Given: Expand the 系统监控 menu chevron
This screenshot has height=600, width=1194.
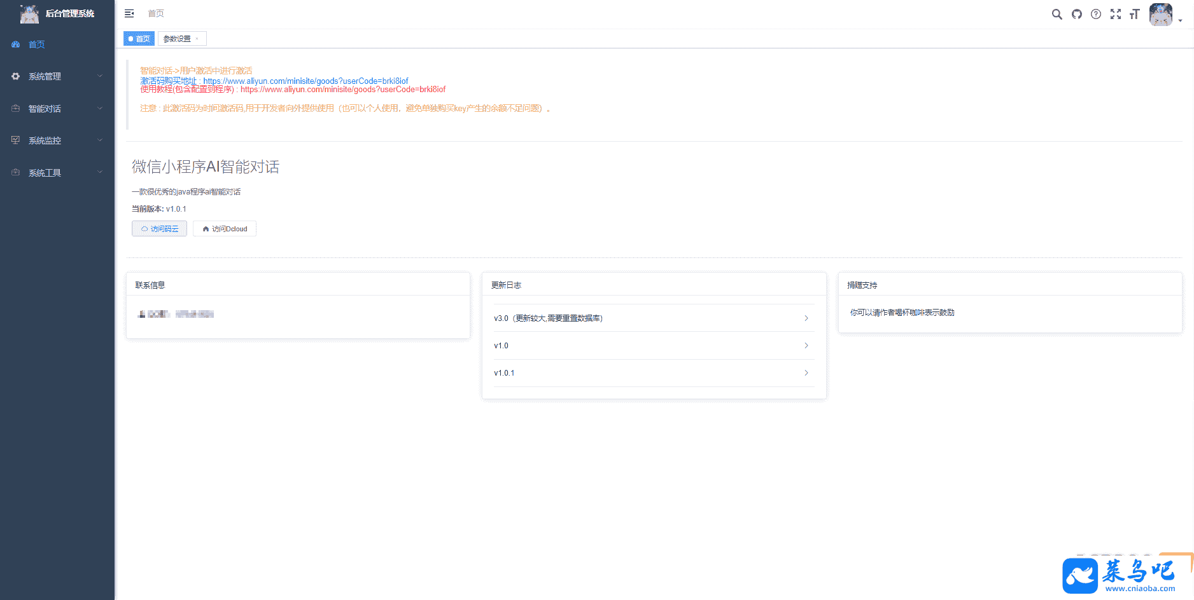Looking at the screenshot, I should 100,140.
